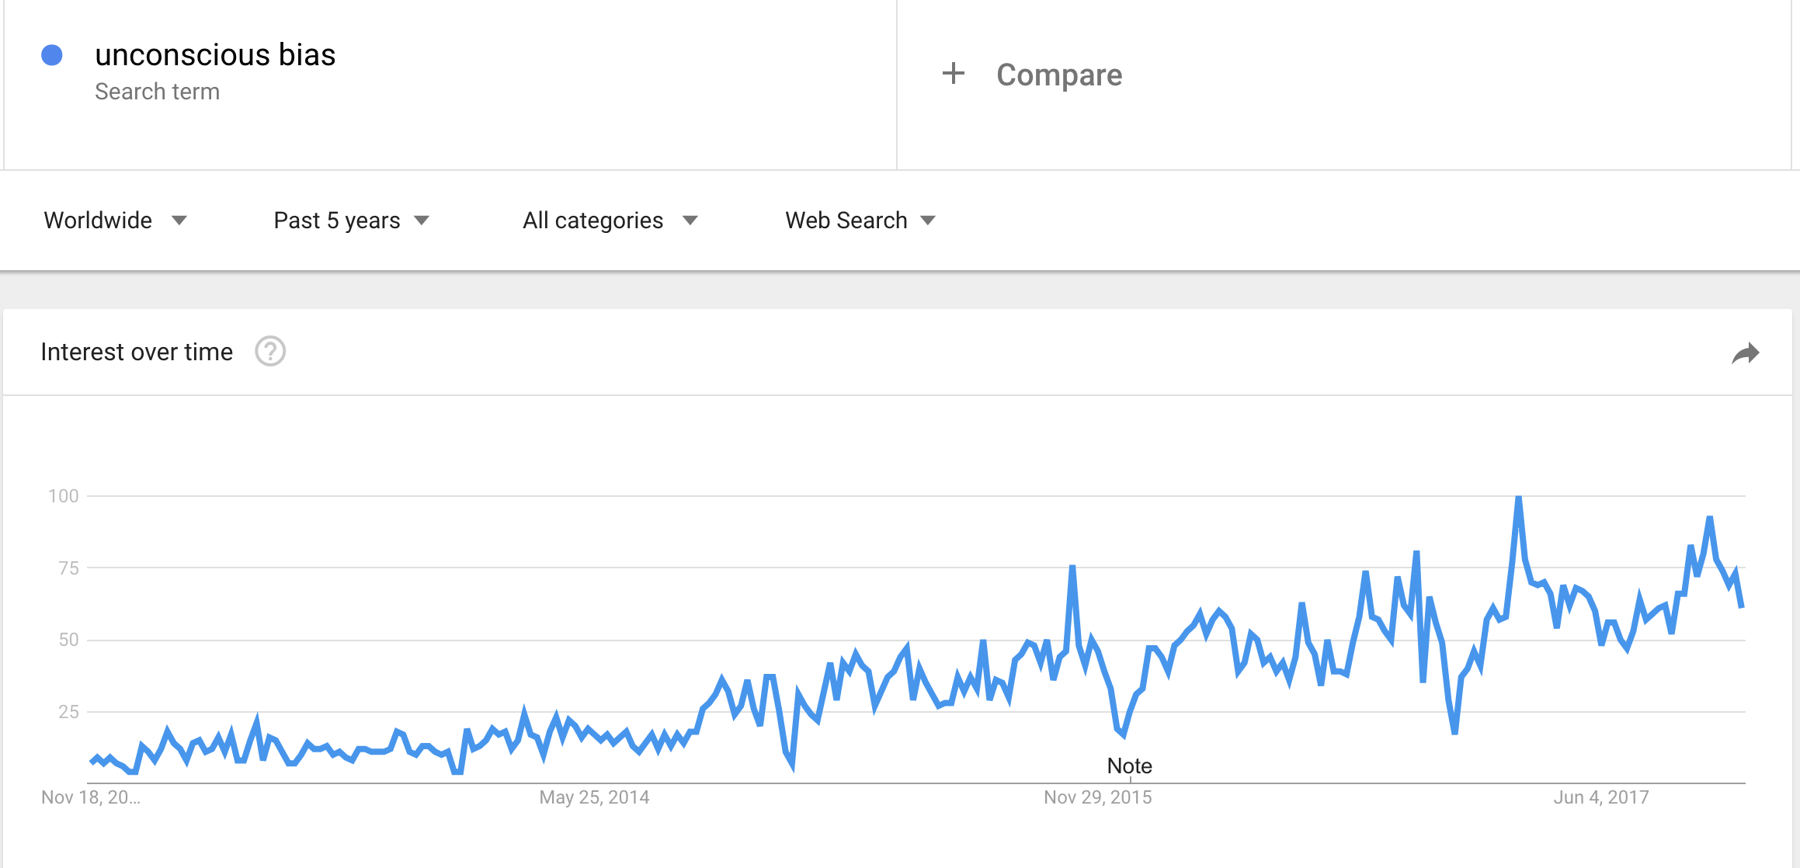The image size is (1800, 868).
Task: Click the All categories filter label
Action: pyautogui.click(x=593, y=220)
